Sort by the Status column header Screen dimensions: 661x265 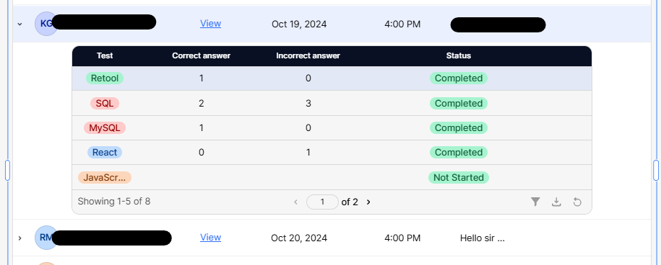click(459, 55)
